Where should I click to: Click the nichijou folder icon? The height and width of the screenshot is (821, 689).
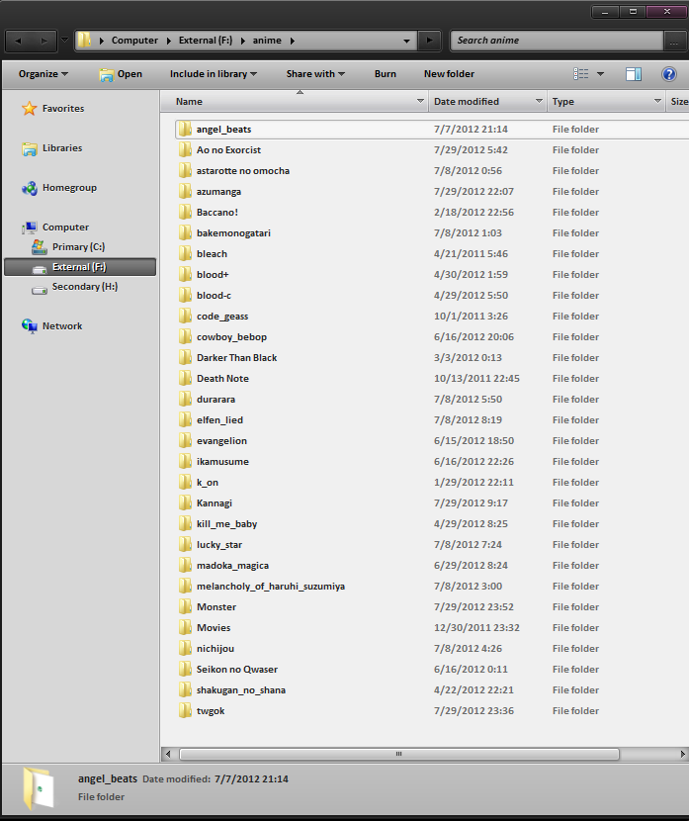185,648
